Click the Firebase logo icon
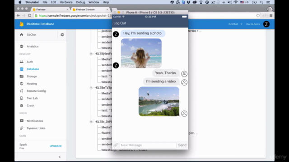289x162 pixels. point(22,24)
